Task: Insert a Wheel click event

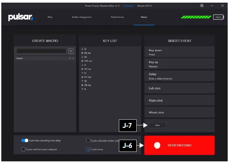Action: pos(179,112)
